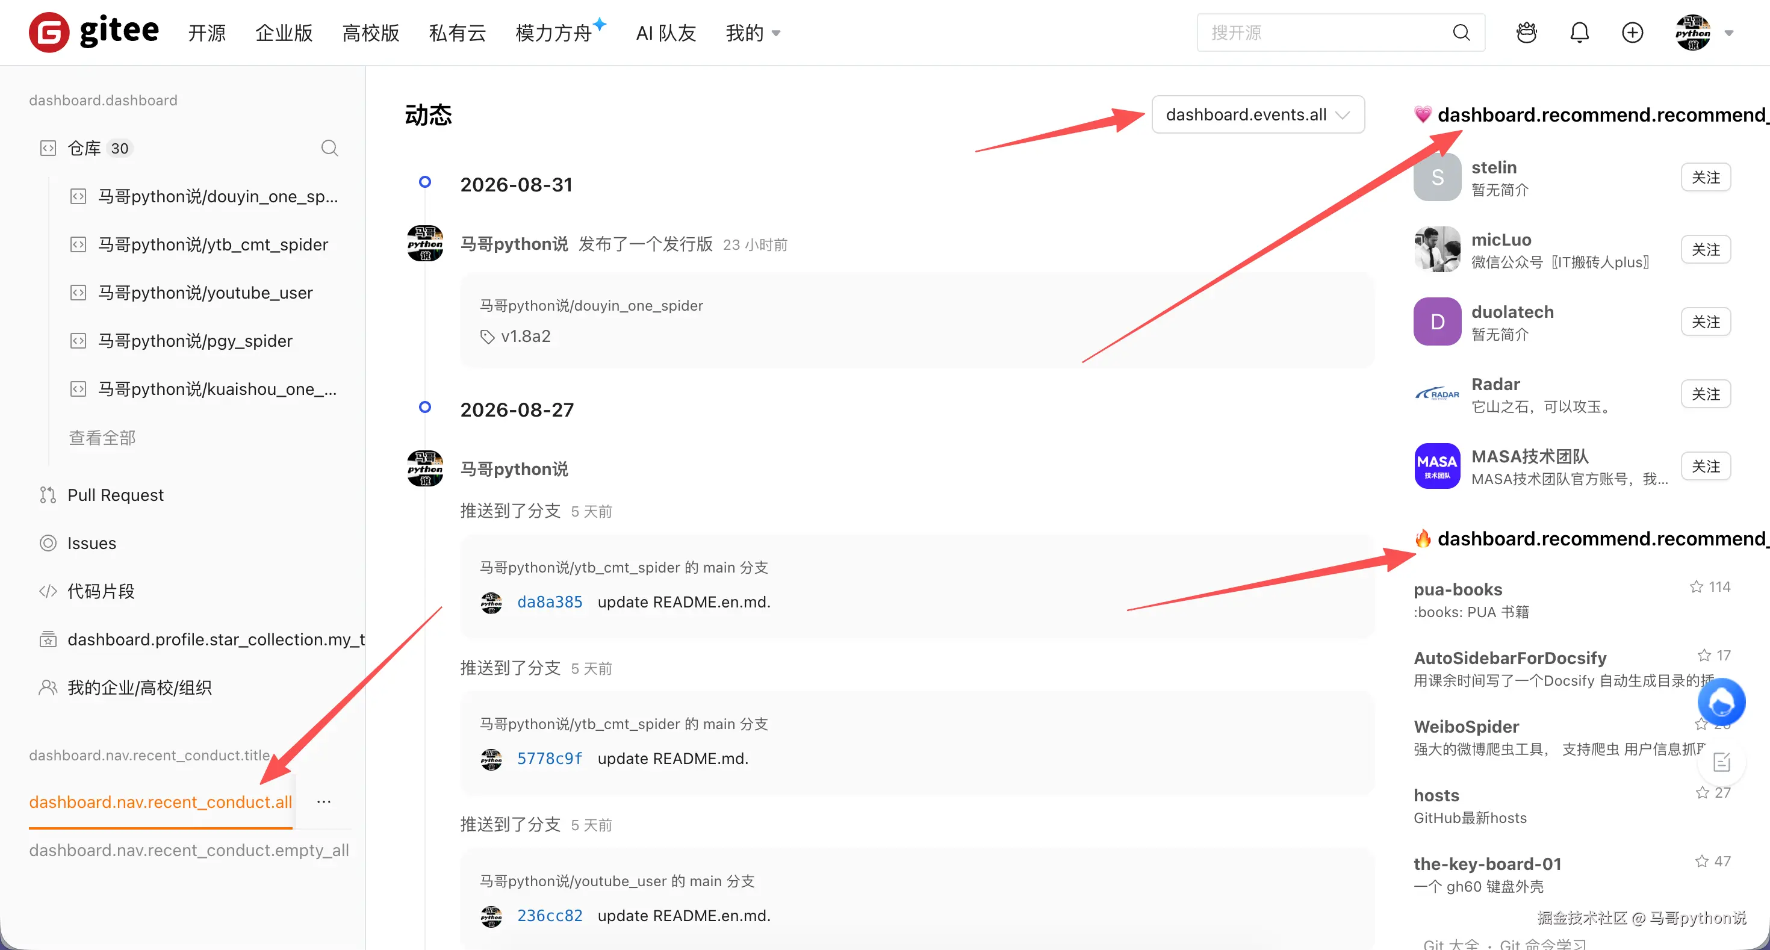Open the notifications bell
The width and height of the screenshot is (1770, 950).
[1579, 33]
